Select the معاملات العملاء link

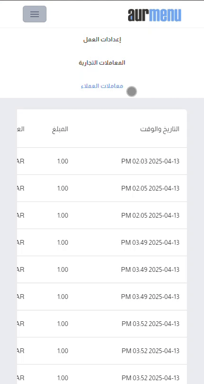[102, 86]
